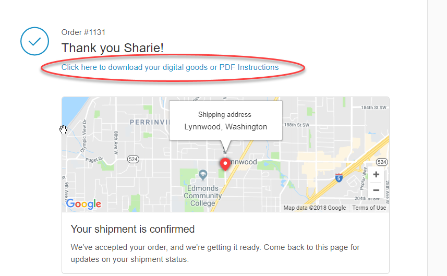Click the order confirmed checkmark circle icon

point(34,41)
